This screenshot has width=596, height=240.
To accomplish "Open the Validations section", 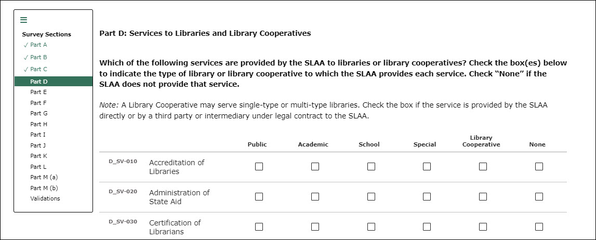I will pyautogui.click(x=45, y=198).
